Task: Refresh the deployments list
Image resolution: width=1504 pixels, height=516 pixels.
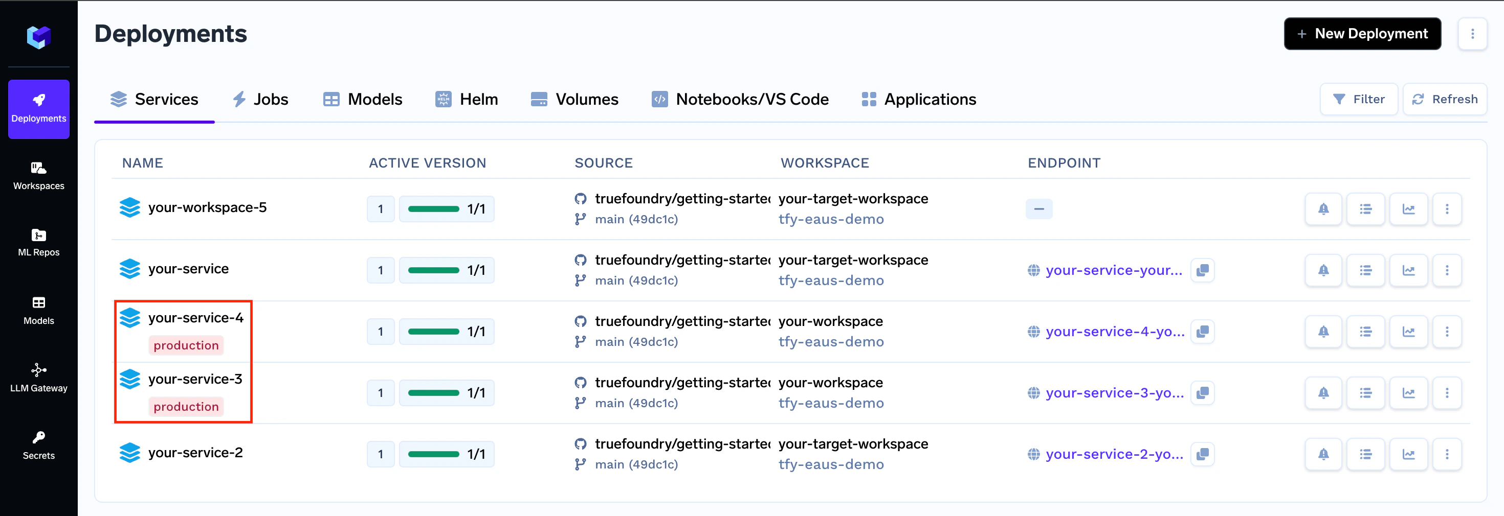Action: (x=1445, y=100)
